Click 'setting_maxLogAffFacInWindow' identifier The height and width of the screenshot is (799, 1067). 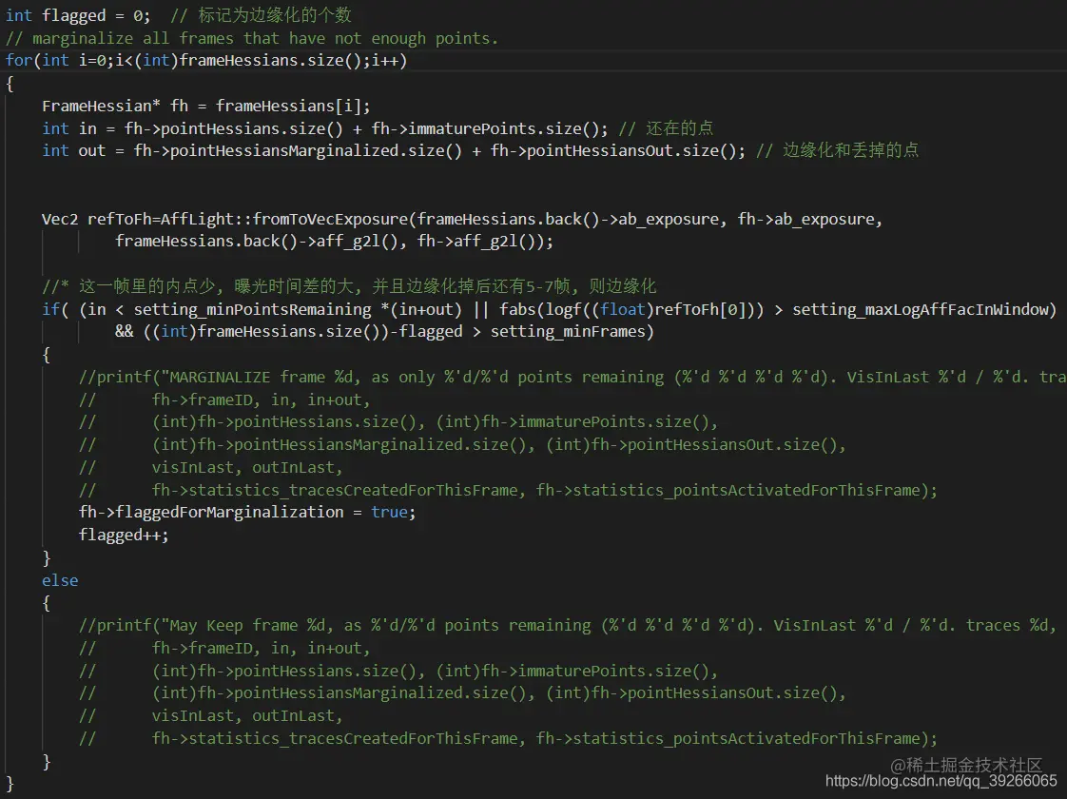point(920,310)
